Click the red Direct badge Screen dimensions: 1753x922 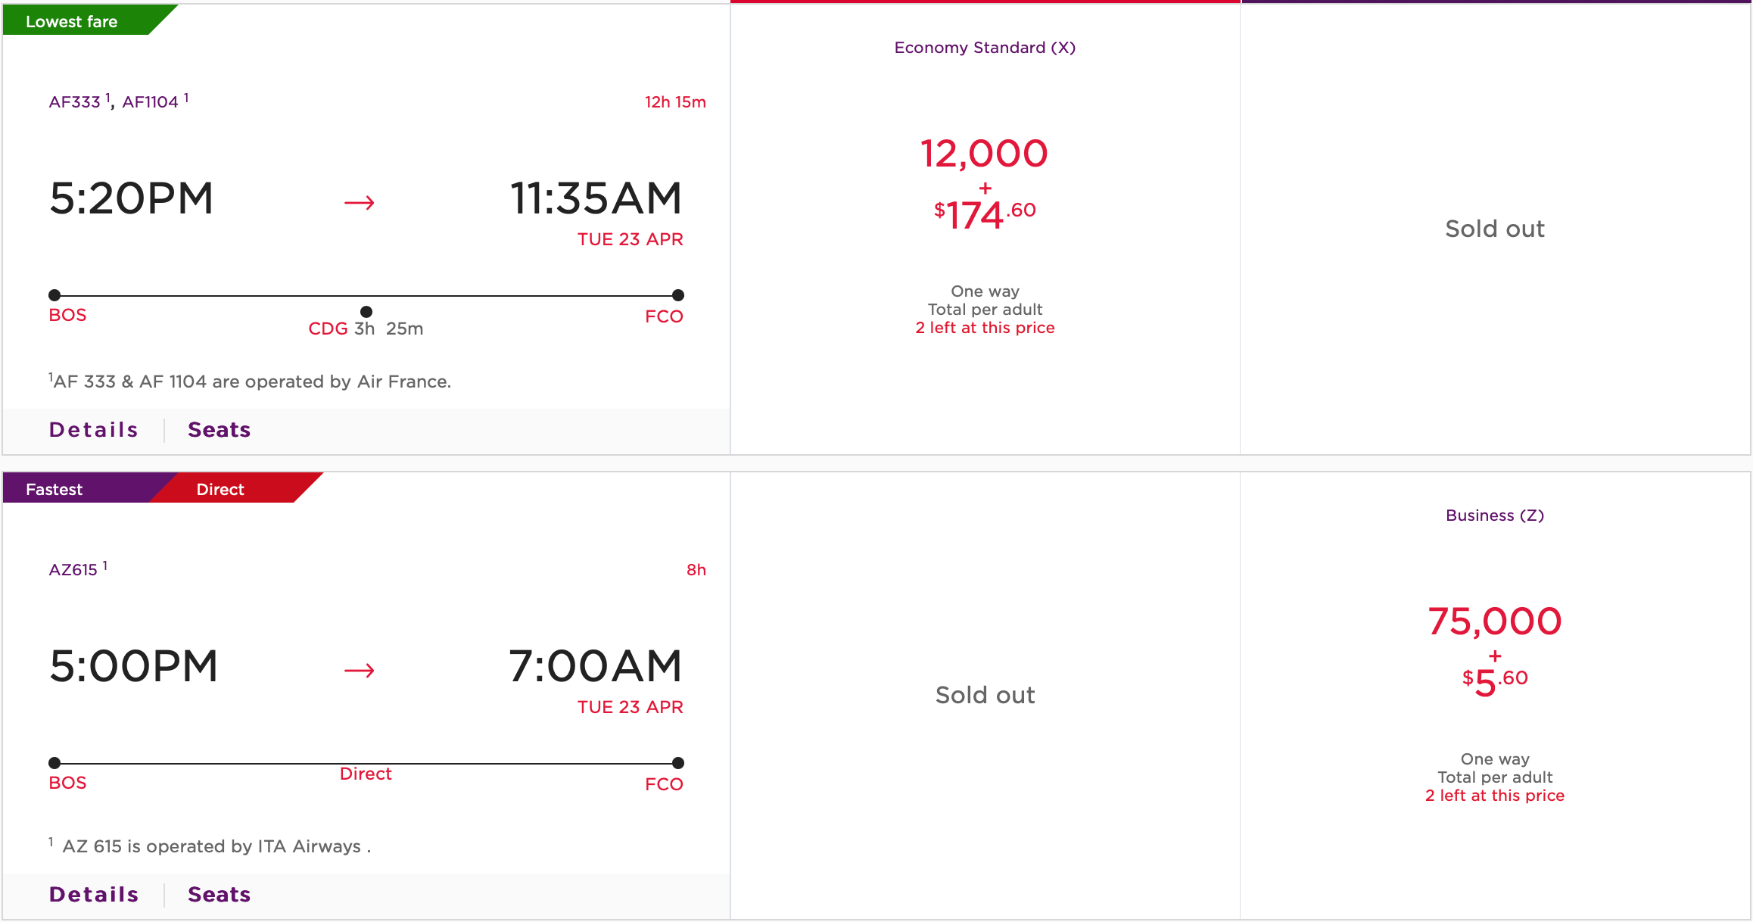[220, 489]
